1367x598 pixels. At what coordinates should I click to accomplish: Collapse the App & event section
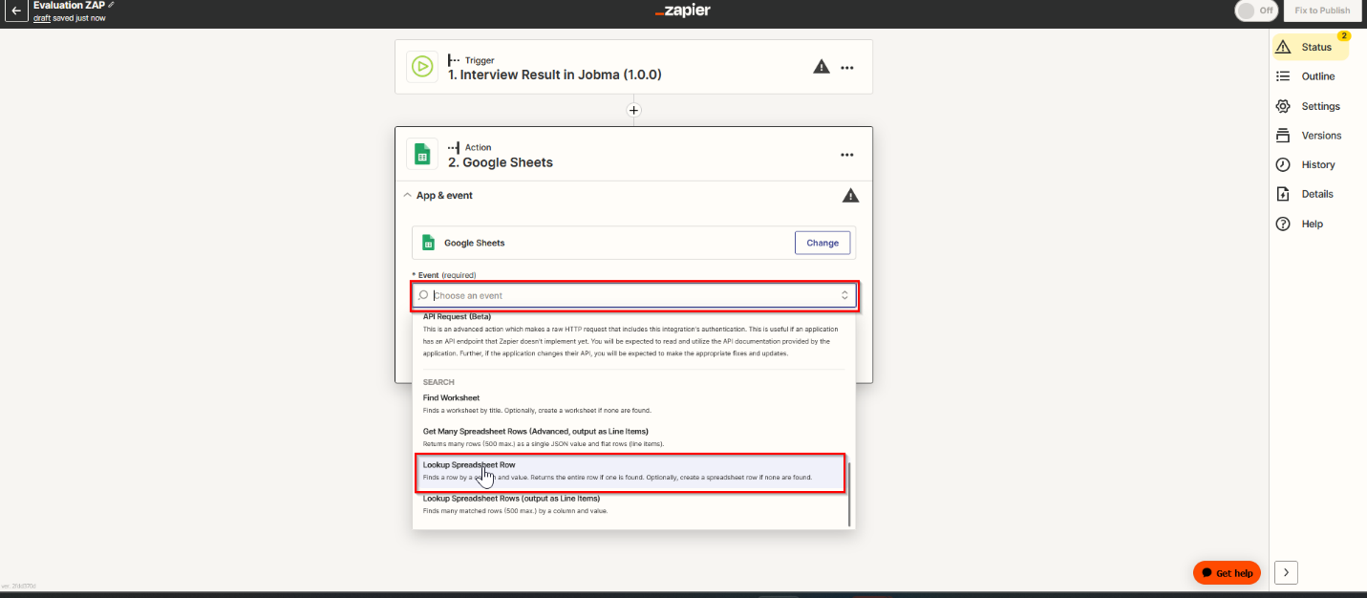(408, 195)
